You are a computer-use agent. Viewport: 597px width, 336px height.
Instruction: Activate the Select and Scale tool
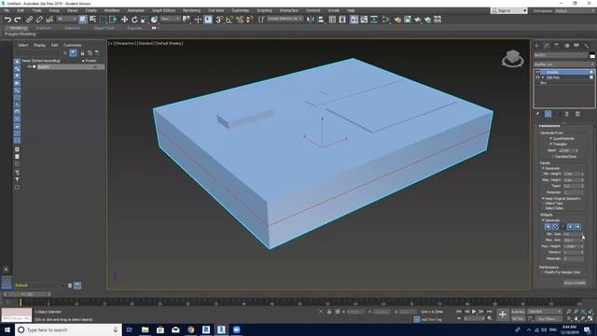(145, 20)
